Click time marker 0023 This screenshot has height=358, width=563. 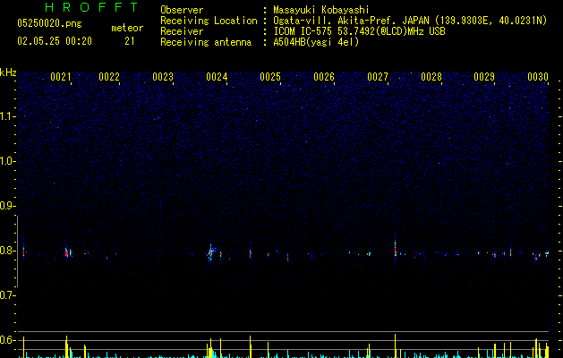pos(163,77)
